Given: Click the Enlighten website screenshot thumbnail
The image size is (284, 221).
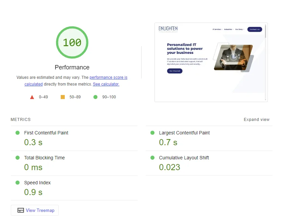Looking at the screenshot, I should click(x=211, y=62).
